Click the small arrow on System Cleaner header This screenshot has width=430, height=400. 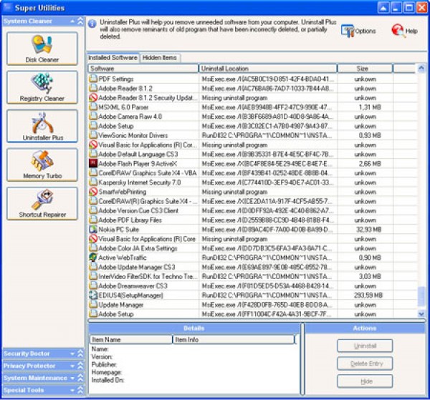72,21
